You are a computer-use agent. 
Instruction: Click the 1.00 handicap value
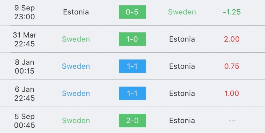coord(232,93)
